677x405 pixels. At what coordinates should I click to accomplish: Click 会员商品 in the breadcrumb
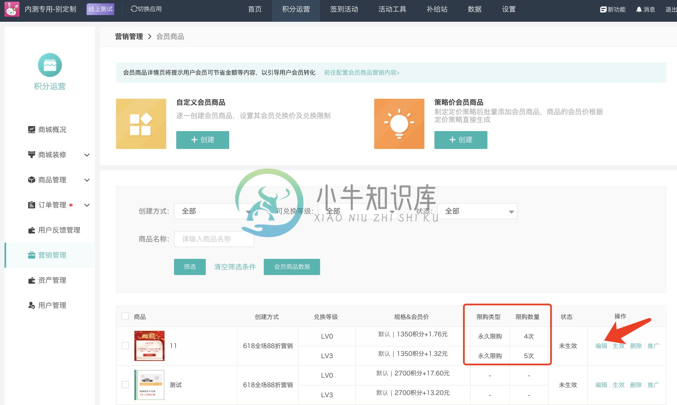[x=170, y=37]
